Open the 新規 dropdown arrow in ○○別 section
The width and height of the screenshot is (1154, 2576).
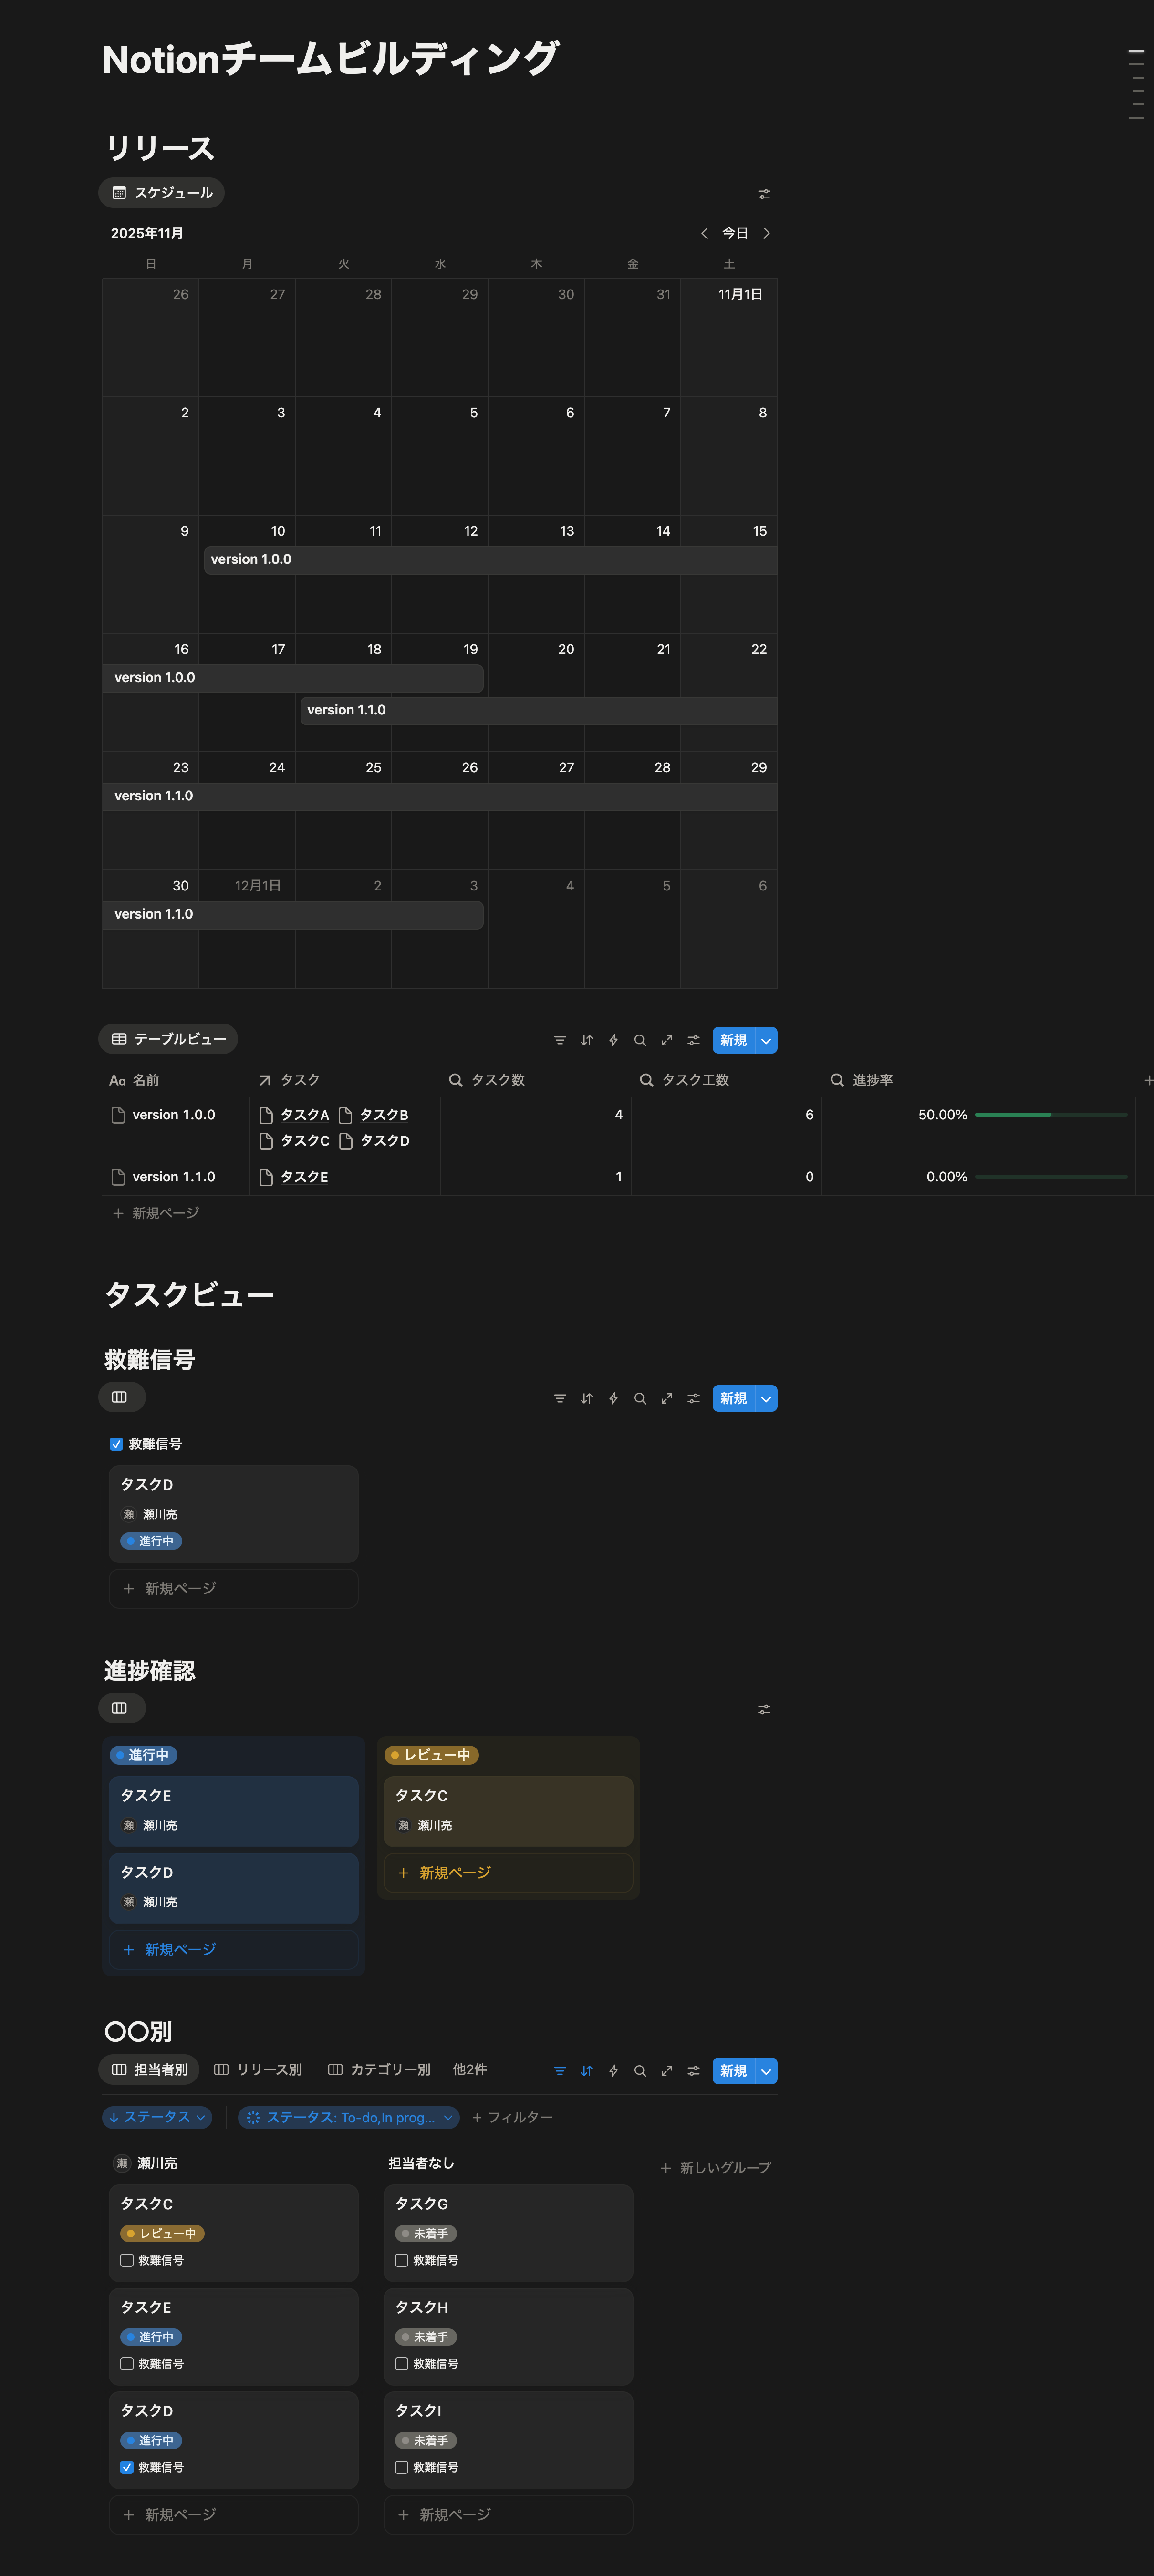(x=766, y=2071)
